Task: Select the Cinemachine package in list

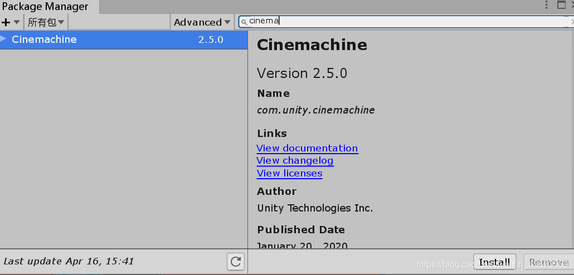Action: click(x=124, y=40)
